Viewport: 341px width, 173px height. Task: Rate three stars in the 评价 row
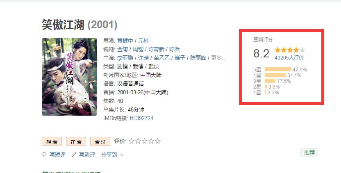tap(145, 141)
